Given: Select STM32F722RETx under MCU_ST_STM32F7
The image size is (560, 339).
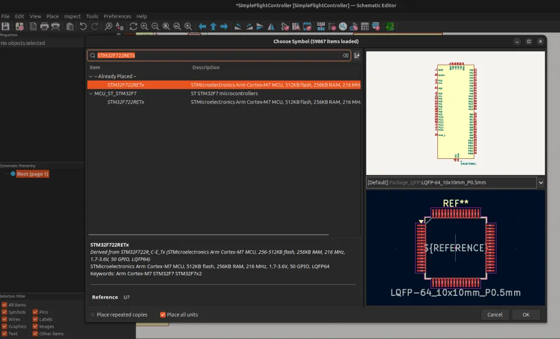Looking at the screenshot, I should pos(125,102).
